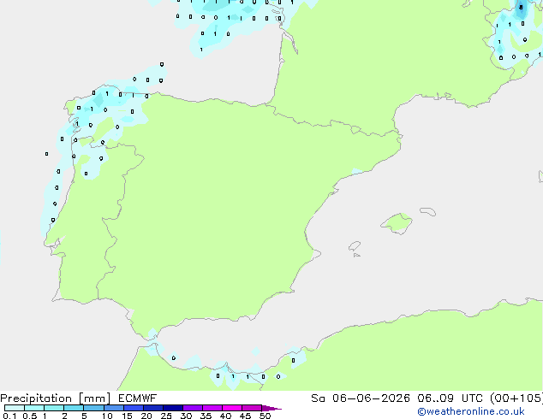The height and width of the screenshot is (419, 543).
Task: Select the 10–15 mm blue legend swatch
Action: pos(114,408)
